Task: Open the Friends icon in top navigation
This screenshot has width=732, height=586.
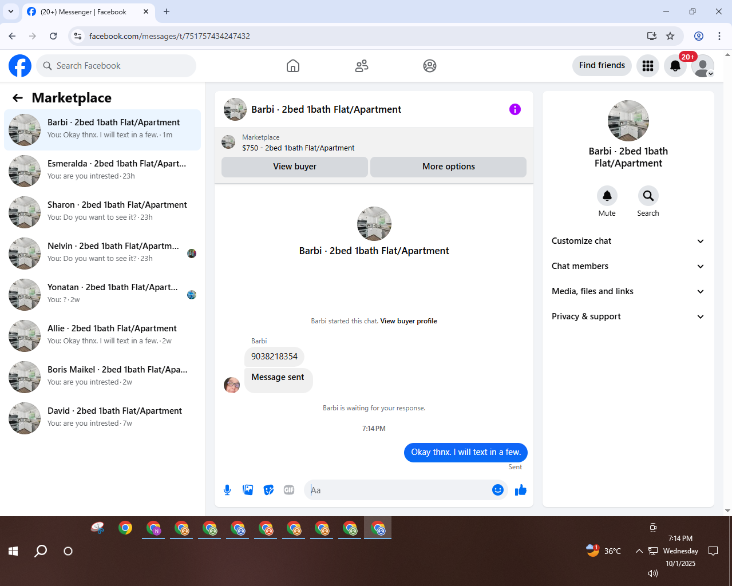Action: coord(362,66)
